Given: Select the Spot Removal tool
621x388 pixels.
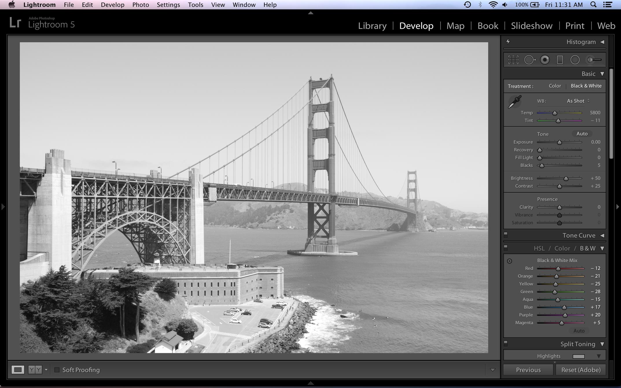Looking at the screenshot, I should point(529,60).
